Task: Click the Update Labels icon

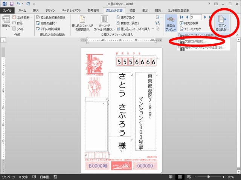Action: click(157, 29)
